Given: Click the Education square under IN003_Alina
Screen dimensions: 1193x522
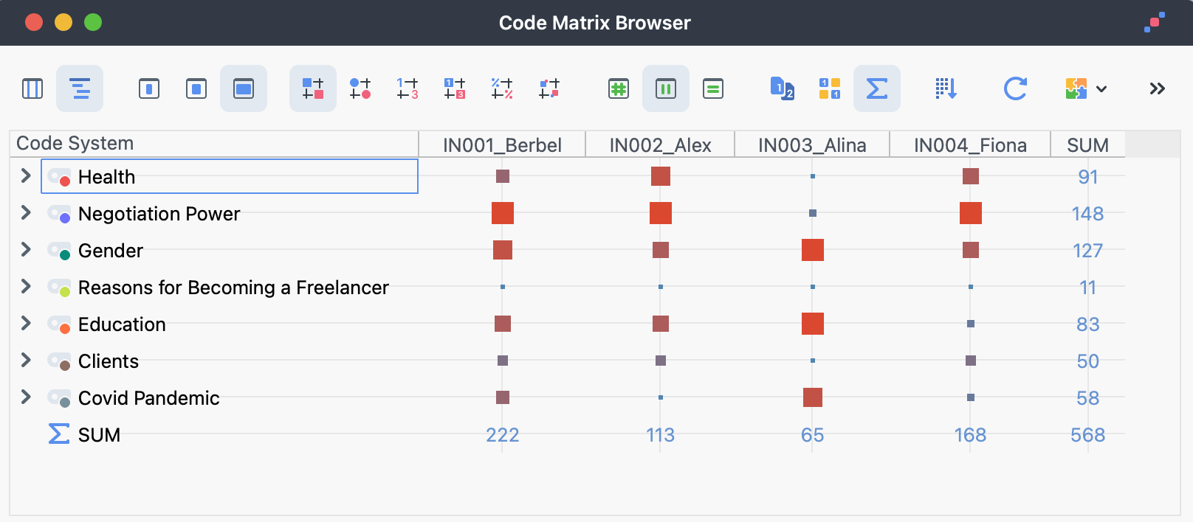Looking at the screenshot, I should (x=812, y=324).
